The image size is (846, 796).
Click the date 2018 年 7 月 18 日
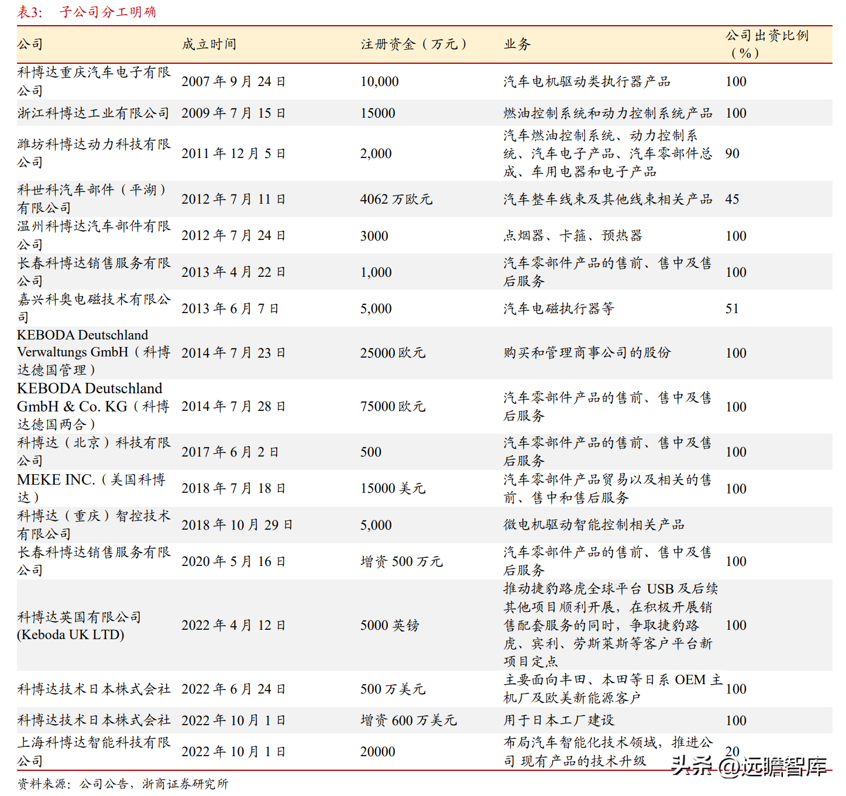point(233,488)
